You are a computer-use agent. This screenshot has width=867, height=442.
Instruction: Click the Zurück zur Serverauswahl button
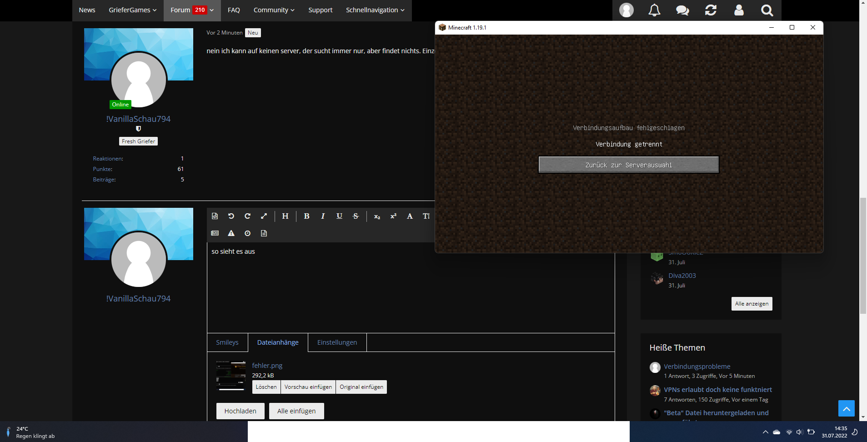[x=629, y=165]
